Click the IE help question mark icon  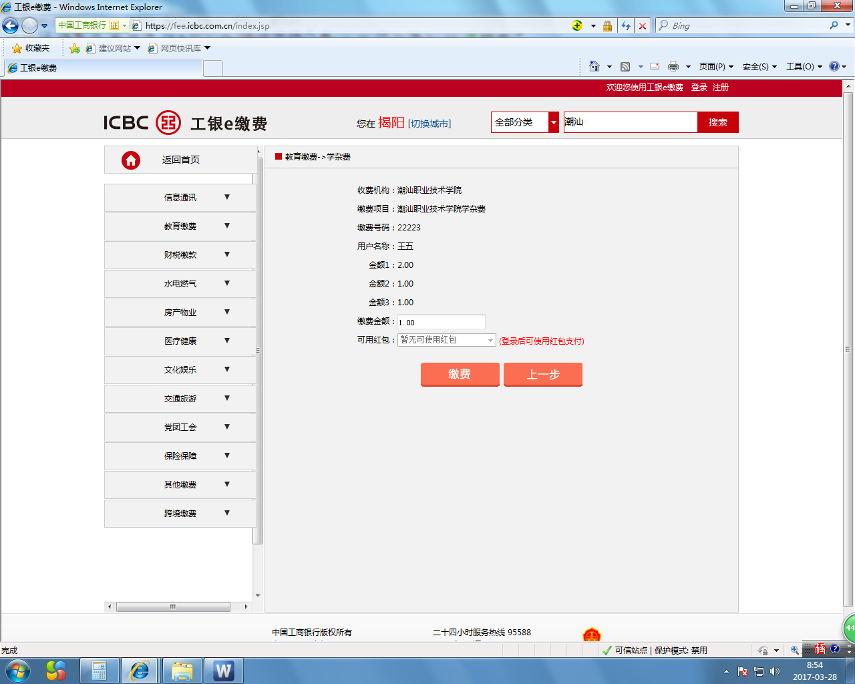pyautogui.click(x=834, y=66)
